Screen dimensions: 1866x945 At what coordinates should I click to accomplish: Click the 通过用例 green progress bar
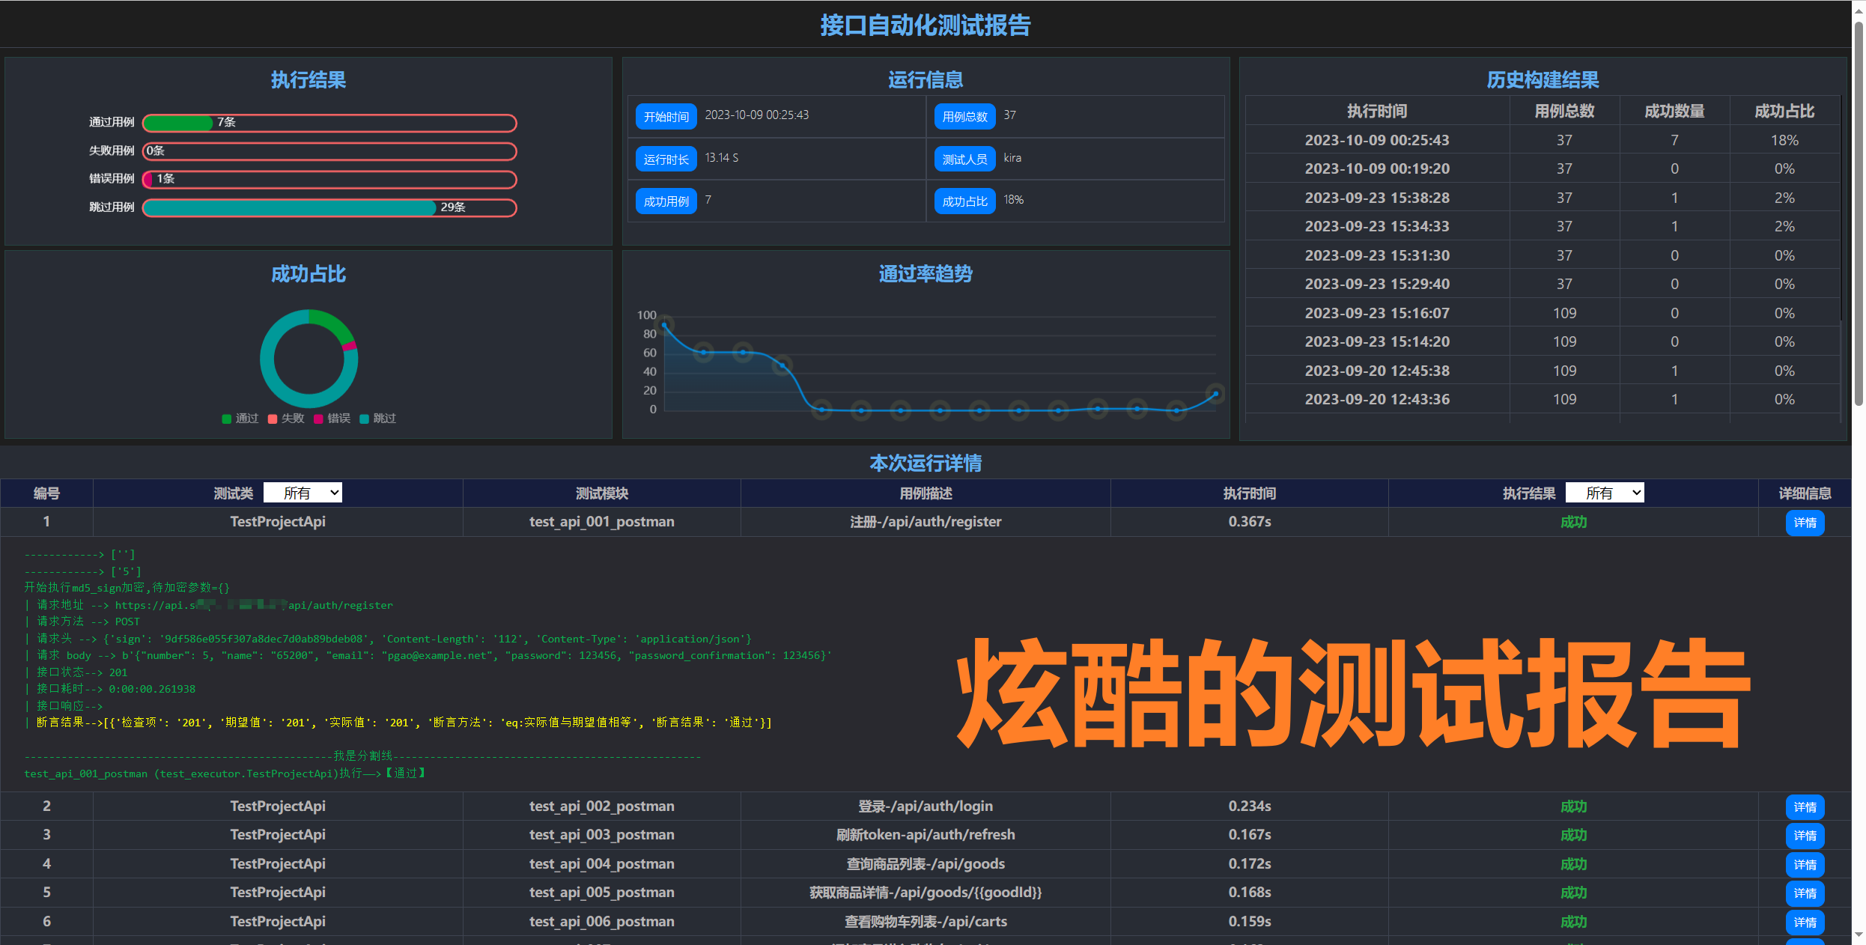coord(178,123)
